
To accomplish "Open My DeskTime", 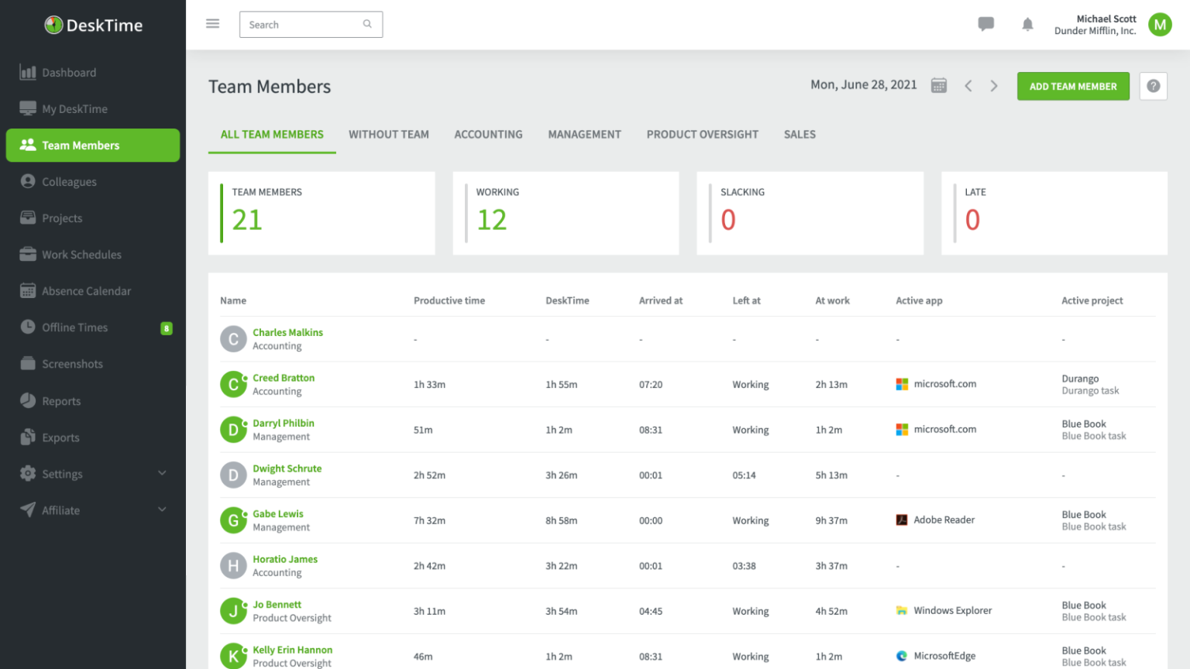I will 74,108.
